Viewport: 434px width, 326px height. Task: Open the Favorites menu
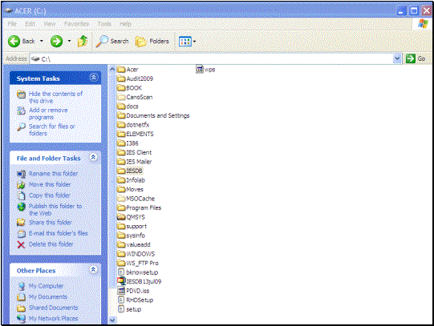point(76,24)
